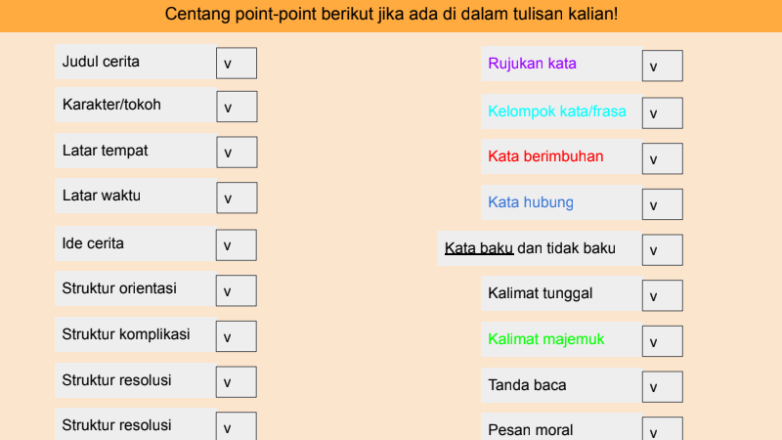This screenshot has height=440, width=782.
Task: Check the Struktur komplikasi box
Action: pyautogui.click(x=237, y=336)
